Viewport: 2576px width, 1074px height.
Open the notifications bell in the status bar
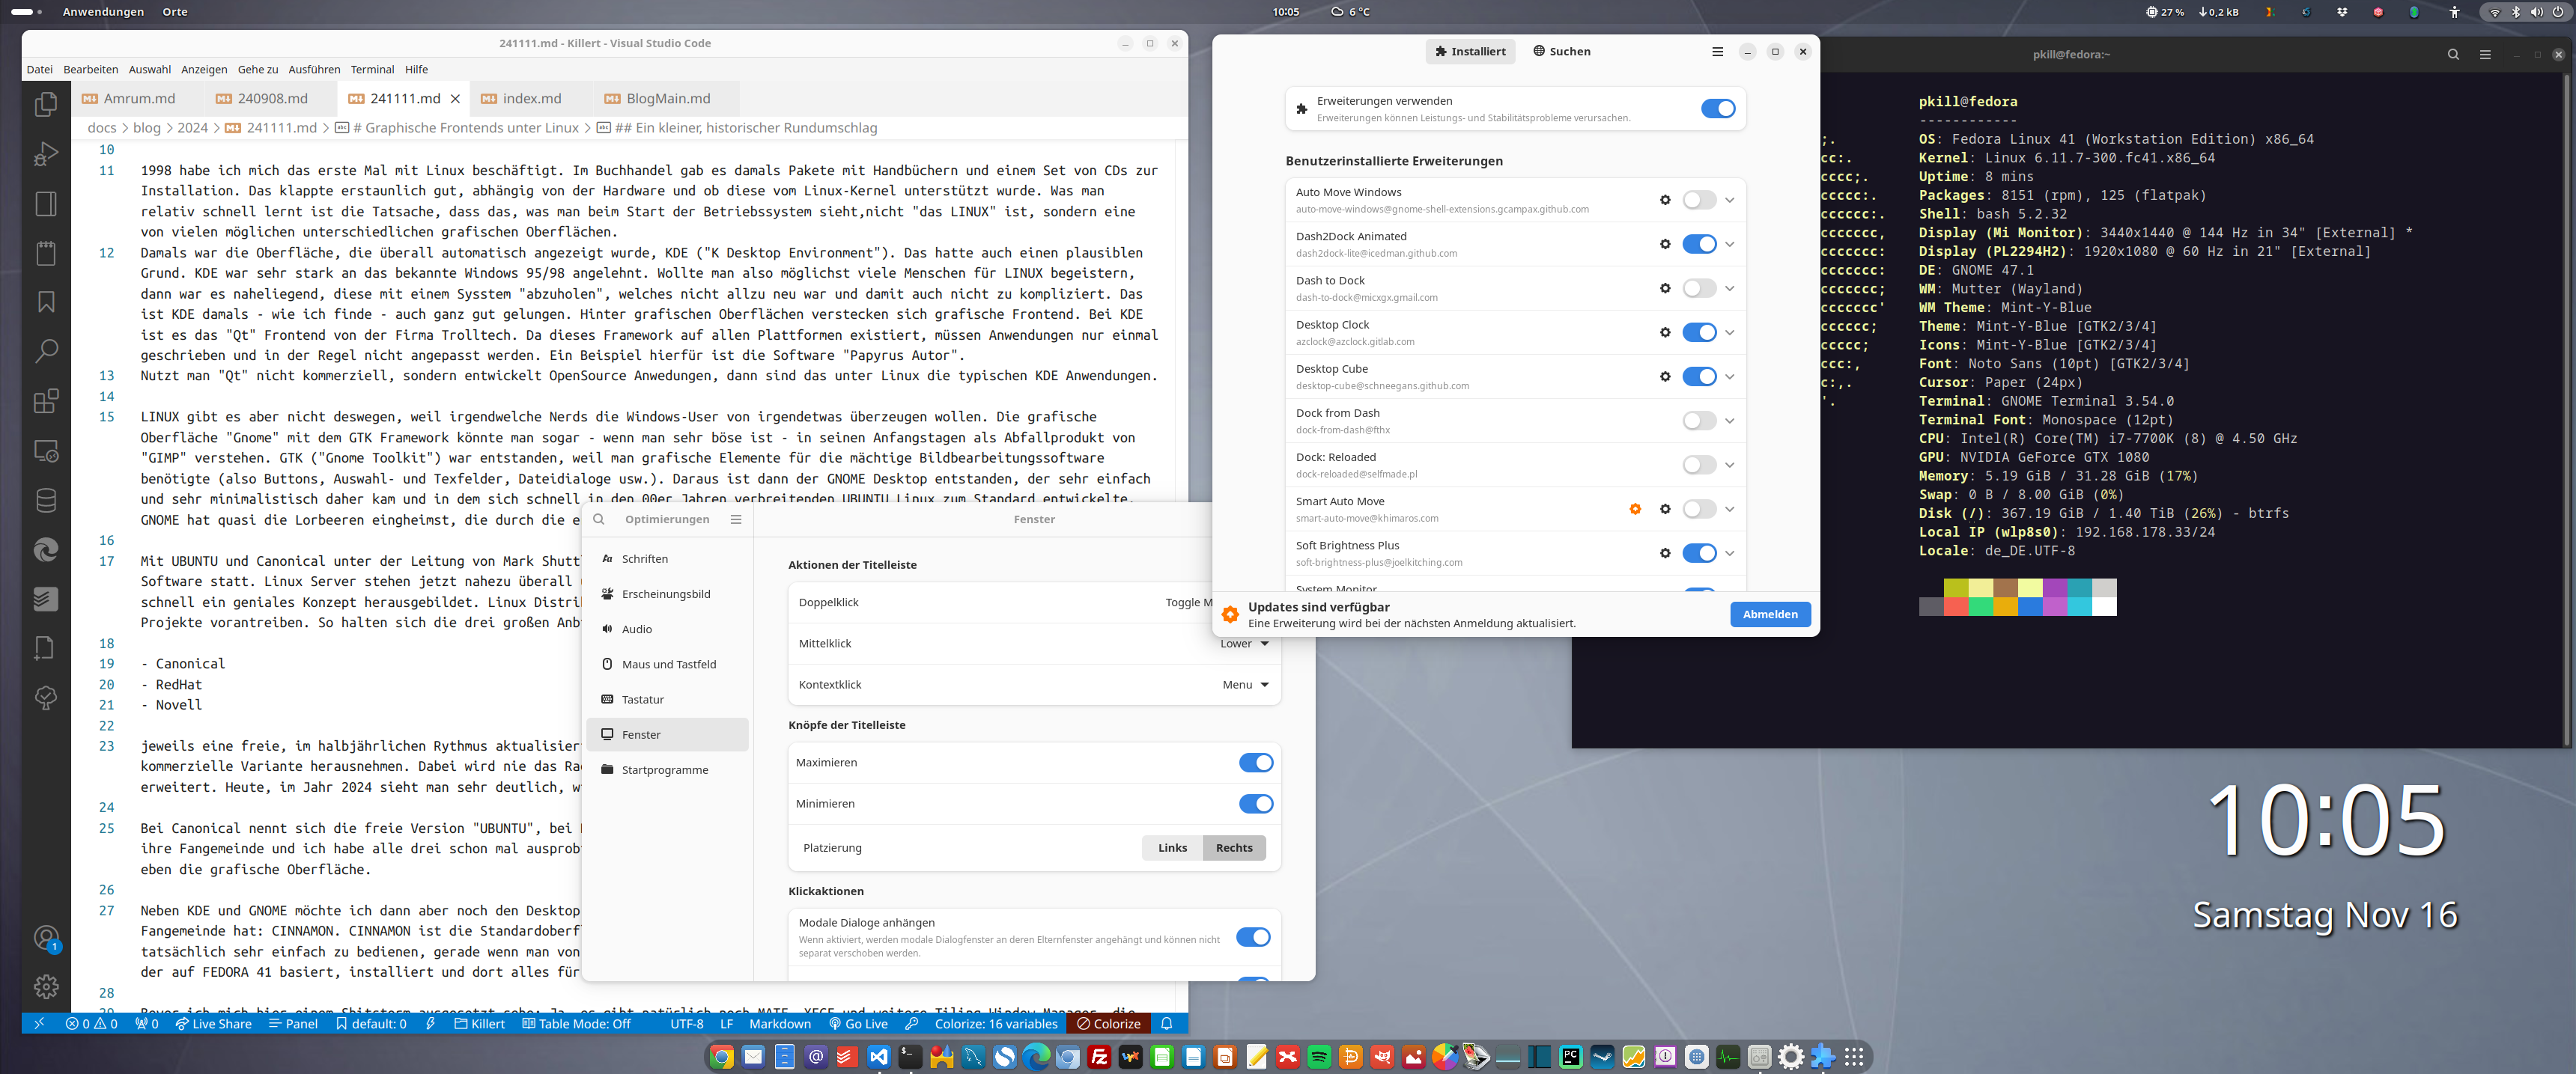[x=1166, y=1024]
